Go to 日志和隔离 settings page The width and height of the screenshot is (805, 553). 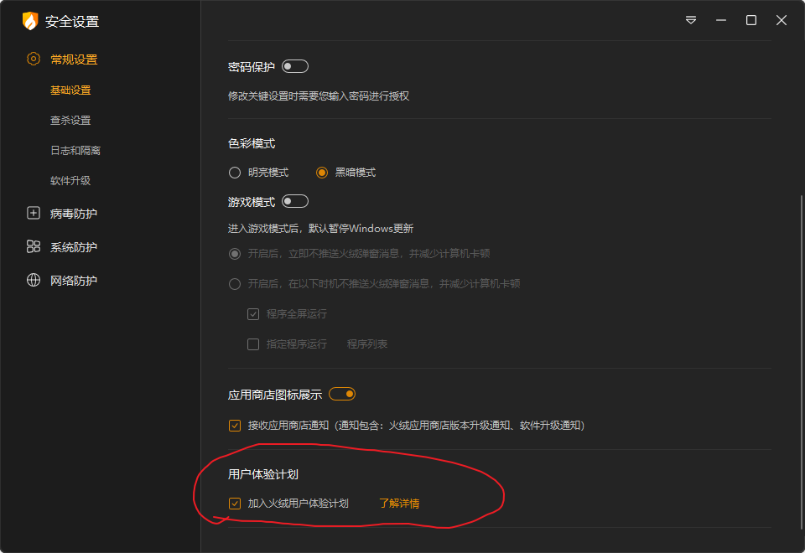[75, 151]
